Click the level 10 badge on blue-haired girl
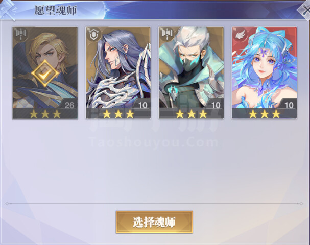310x245 pixels. [289, 105]
